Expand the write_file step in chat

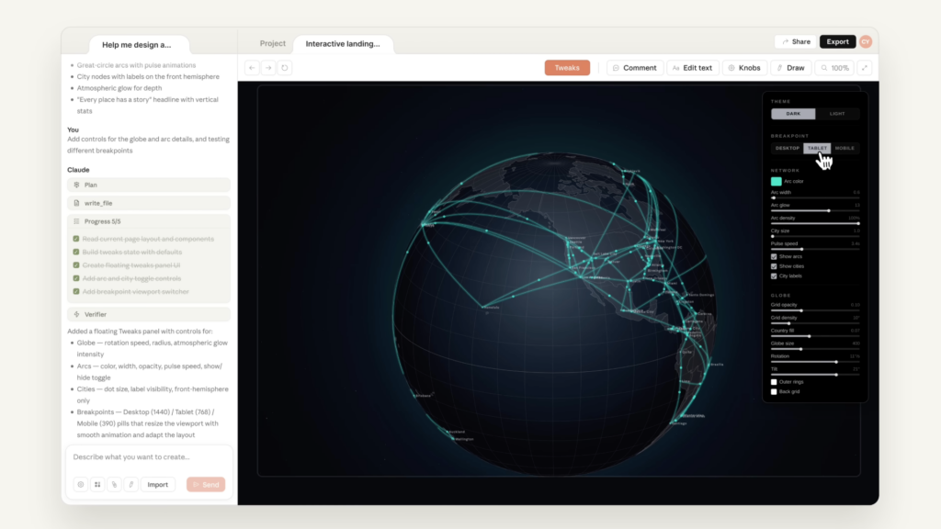(x=149, y=203)
